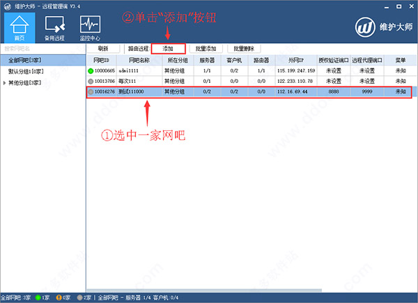The width and height of the screenshot is (418, 303).
Task: Click 全部网吧:3家 in the status bar
Action: tap(16, 297)
